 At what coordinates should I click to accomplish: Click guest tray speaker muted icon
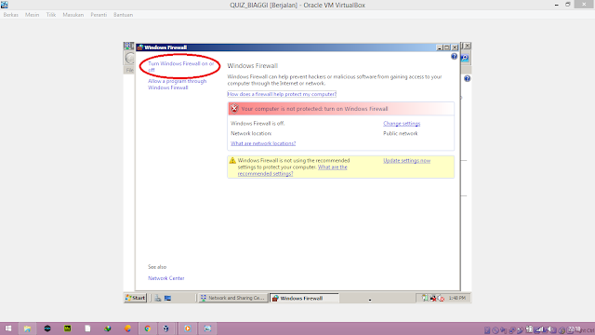[x=441, y=298]
